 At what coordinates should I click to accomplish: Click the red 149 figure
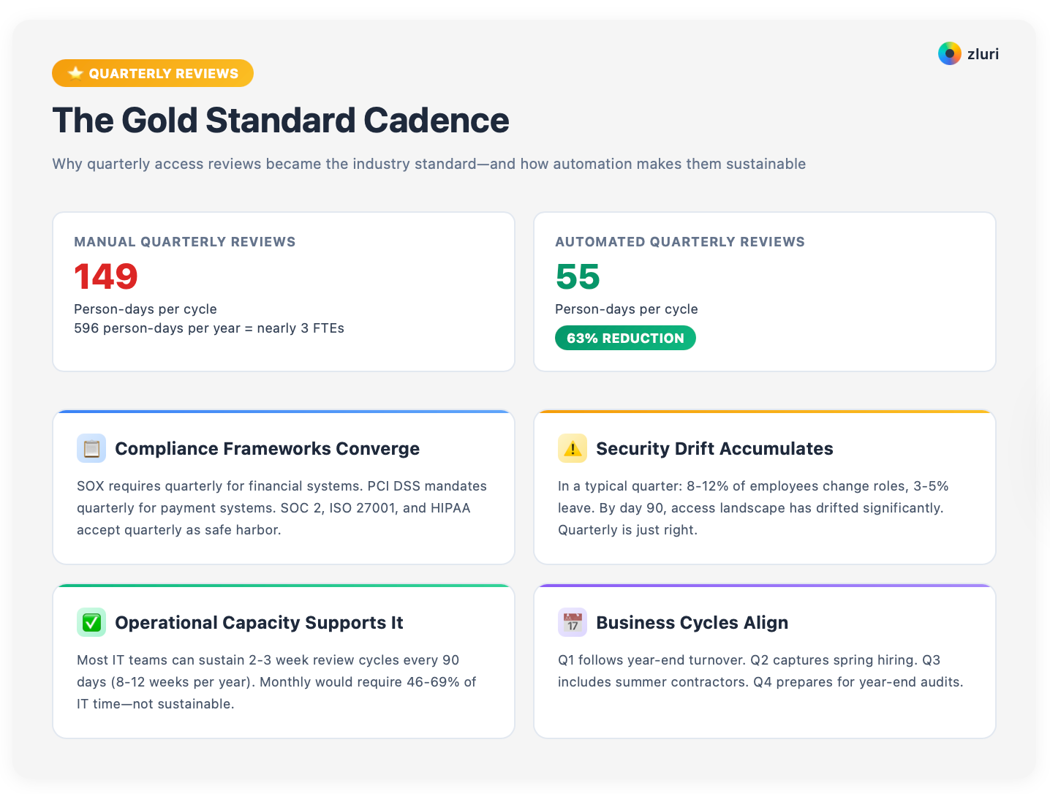coord(106,276)
